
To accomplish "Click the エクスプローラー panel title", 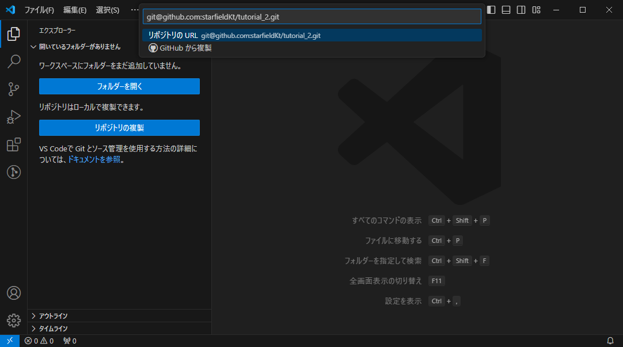I will tap(57, 30).
